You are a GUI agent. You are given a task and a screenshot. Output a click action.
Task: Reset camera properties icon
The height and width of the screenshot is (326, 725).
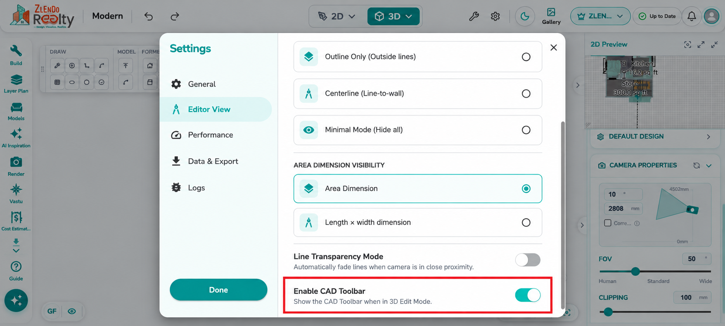697,165
